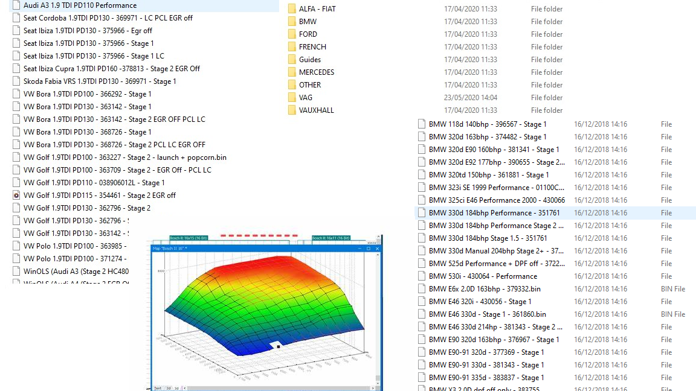Select 'BMW E90-91 320d - 377369 - Stage 1'

click(486, 352)
